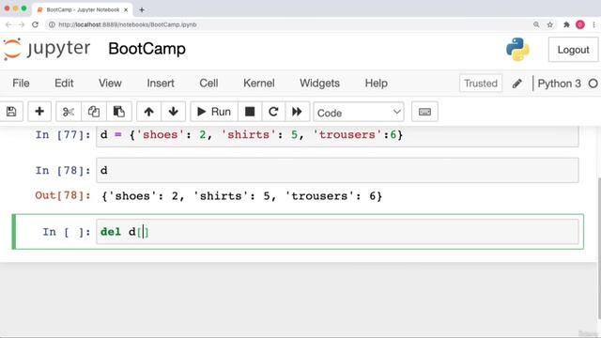This screenshot has width=601, height=338.
Task: Cut selected cells with scissors icon
Action: click(x=69, y=112)
